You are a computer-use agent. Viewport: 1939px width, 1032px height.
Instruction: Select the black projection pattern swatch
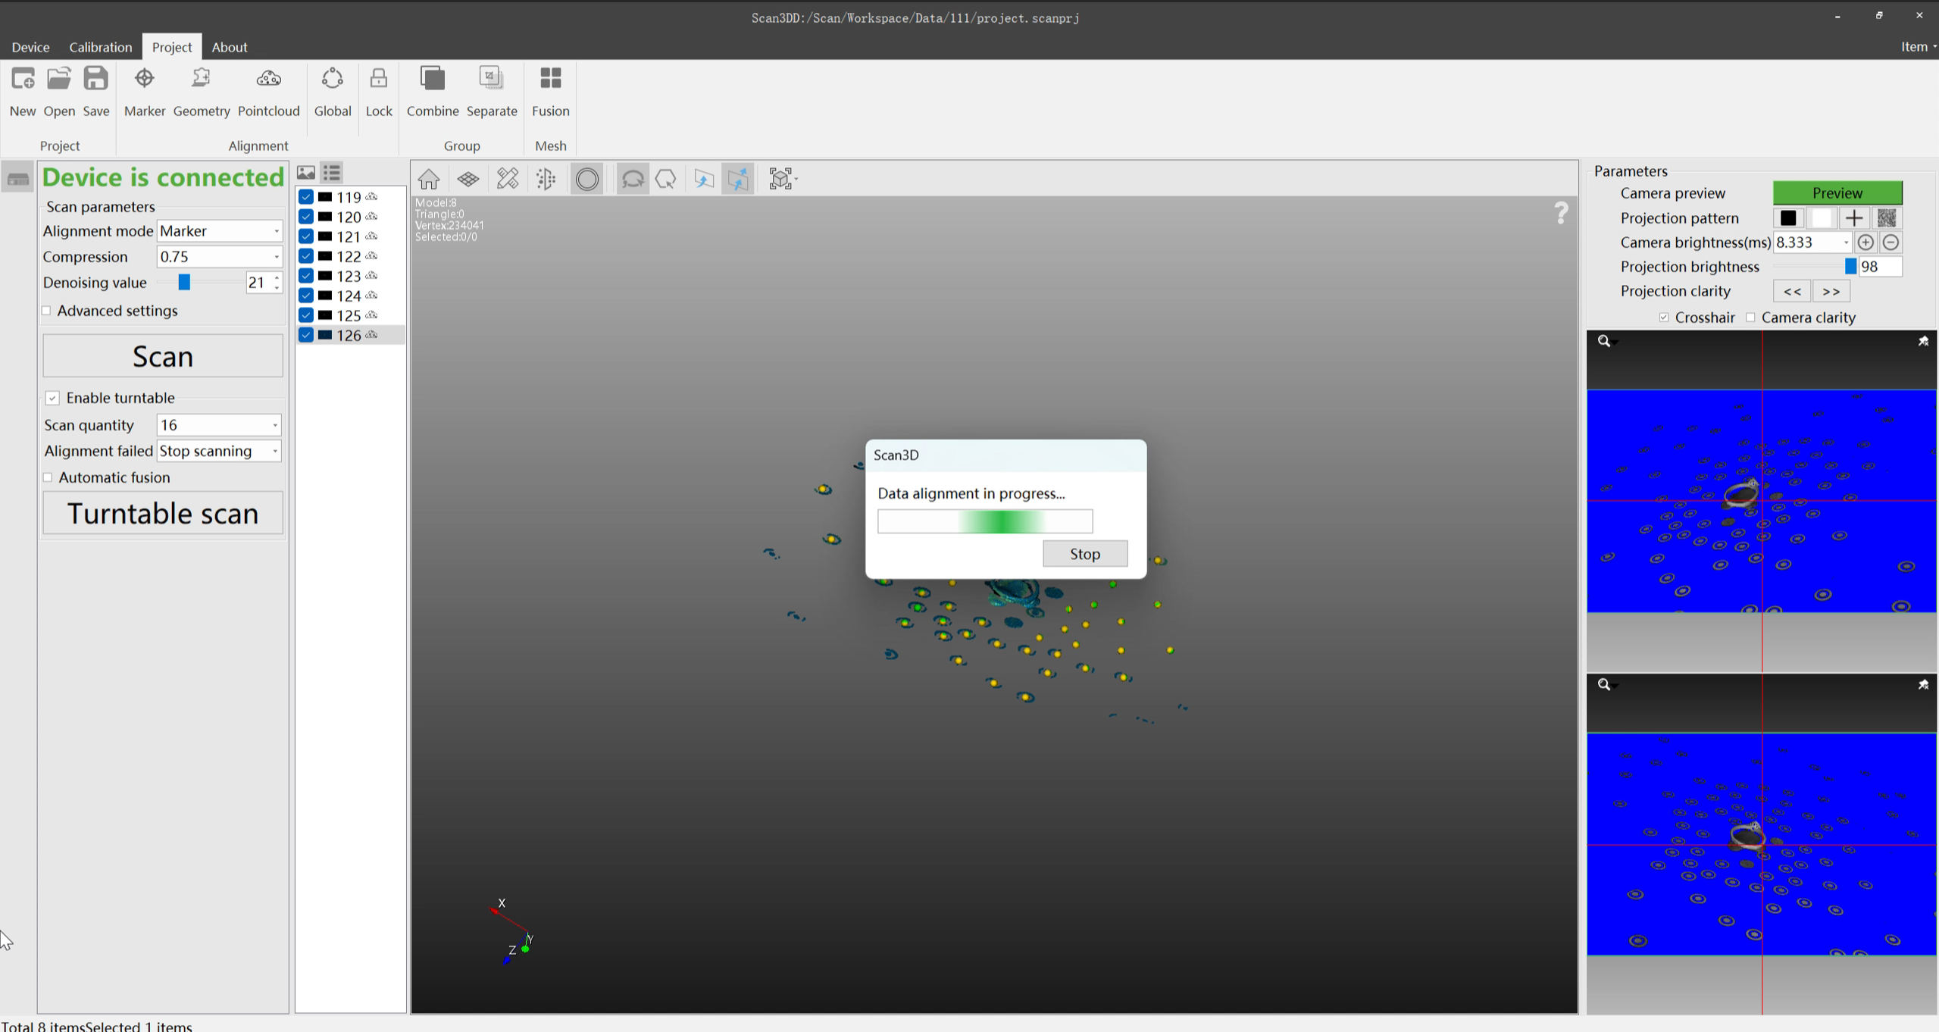coord(1788,218)
